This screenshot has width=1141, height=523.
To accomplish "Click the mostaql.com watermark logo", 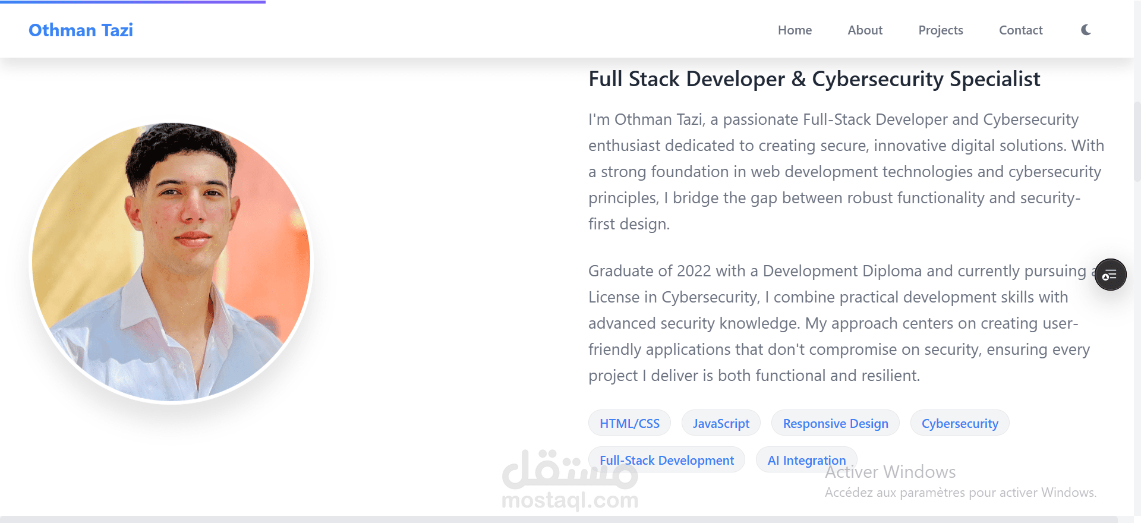I will (569, 481).
